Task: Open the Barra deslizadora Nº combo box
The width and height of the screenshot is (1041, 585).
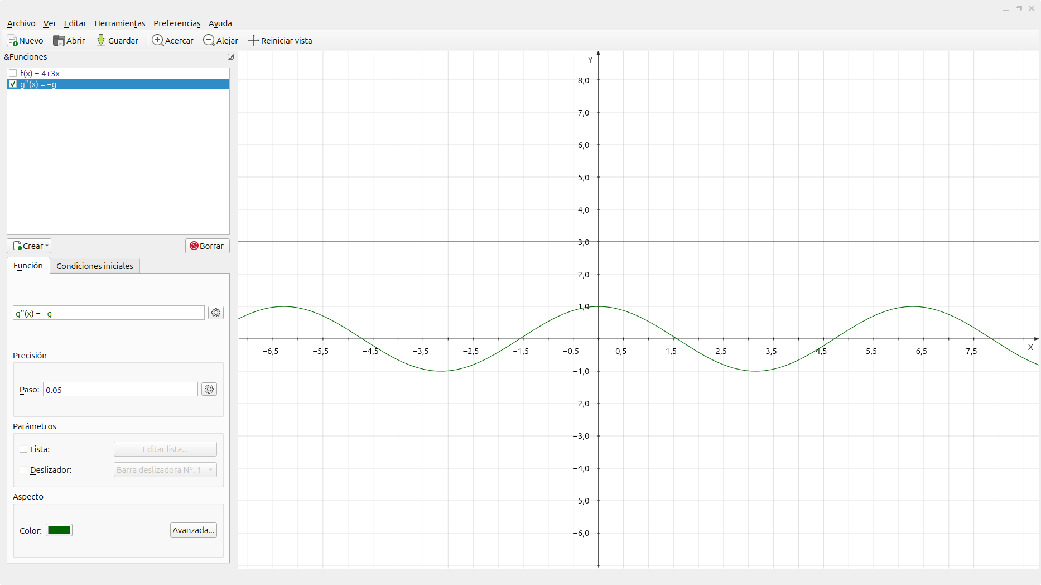Action: [165, 470]
